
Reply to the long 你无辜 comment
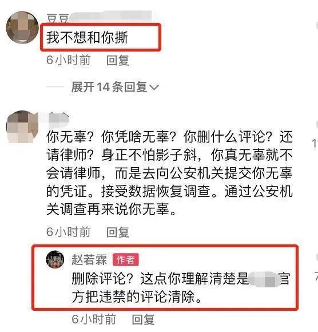[118, 232]
